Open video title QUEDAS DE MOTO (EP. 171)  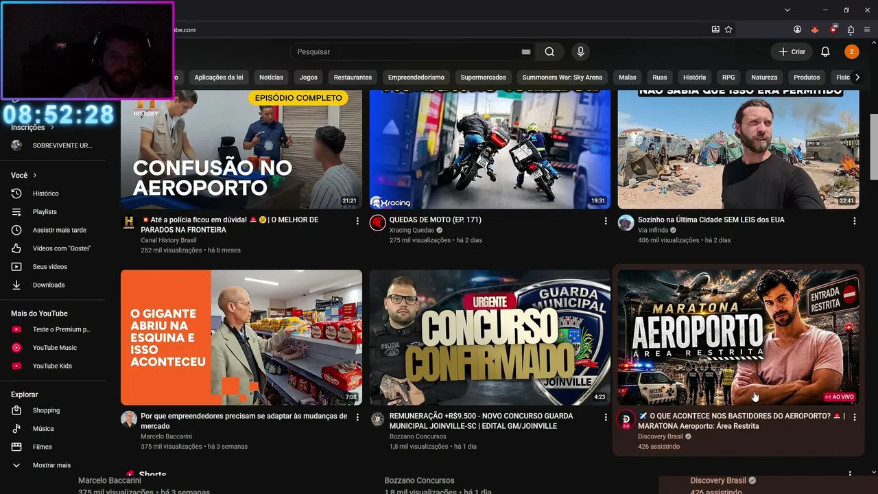[436, 220]
